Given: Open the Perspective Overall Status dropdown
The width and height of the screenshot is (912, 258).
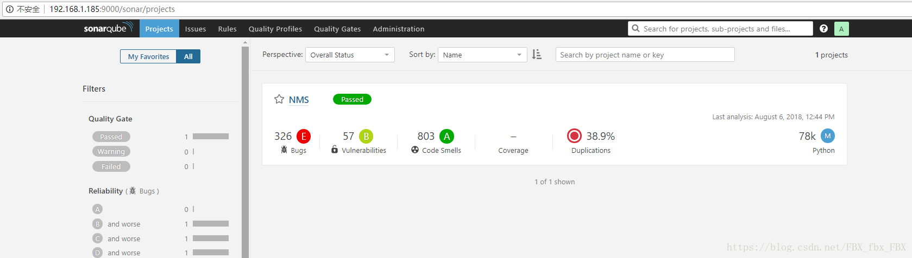Looking at the screenshot, I should pyautogui.click(x=350, y=55).
